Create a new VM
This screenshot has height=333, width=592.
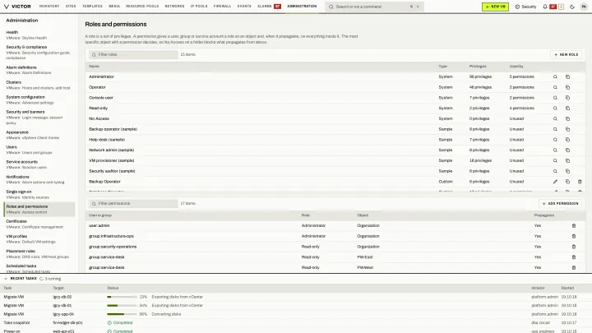tap(495, 7)
